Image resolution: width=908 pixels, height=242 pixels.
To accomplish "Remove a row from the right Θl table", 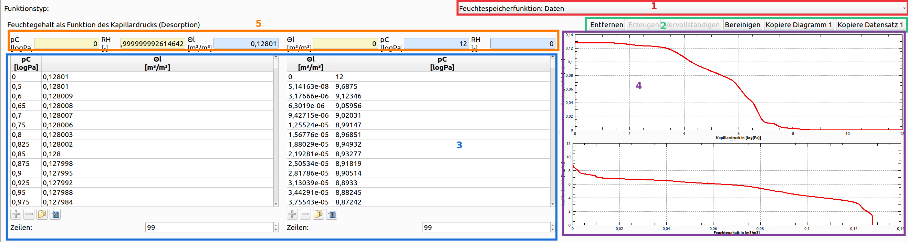I will pyautogui.click(x=305, y=214).
